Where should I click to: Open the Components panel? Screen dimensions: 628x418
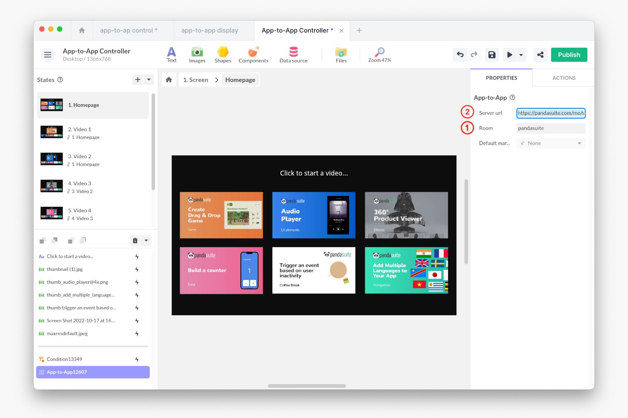coord(253,54)
